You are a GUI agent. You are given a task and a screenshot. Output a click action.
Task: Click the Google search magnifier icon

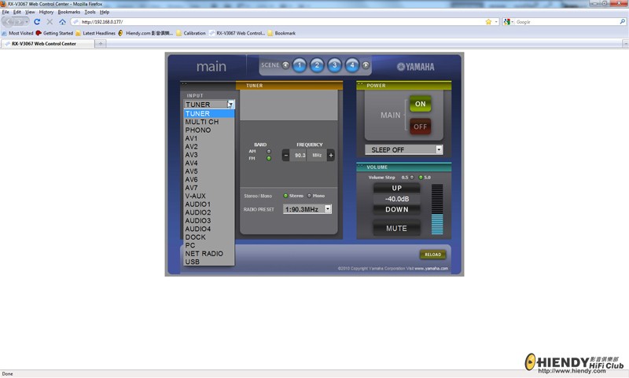(x=622, y=22)
